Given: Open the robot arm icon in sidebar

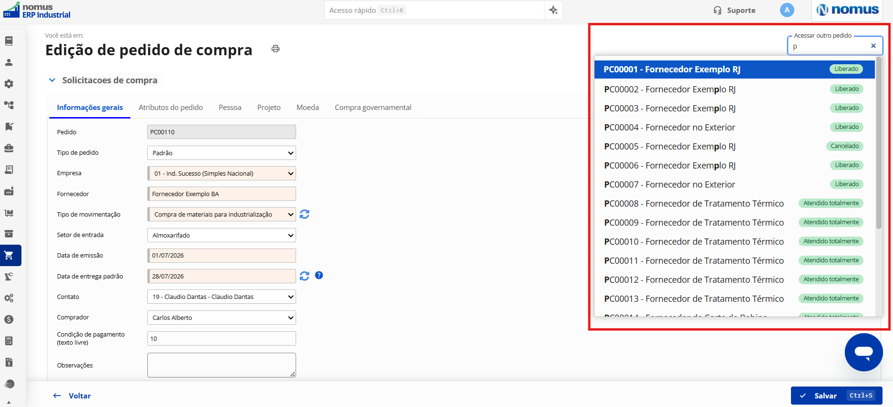Looking at the screenshot, I should [9, 277].
